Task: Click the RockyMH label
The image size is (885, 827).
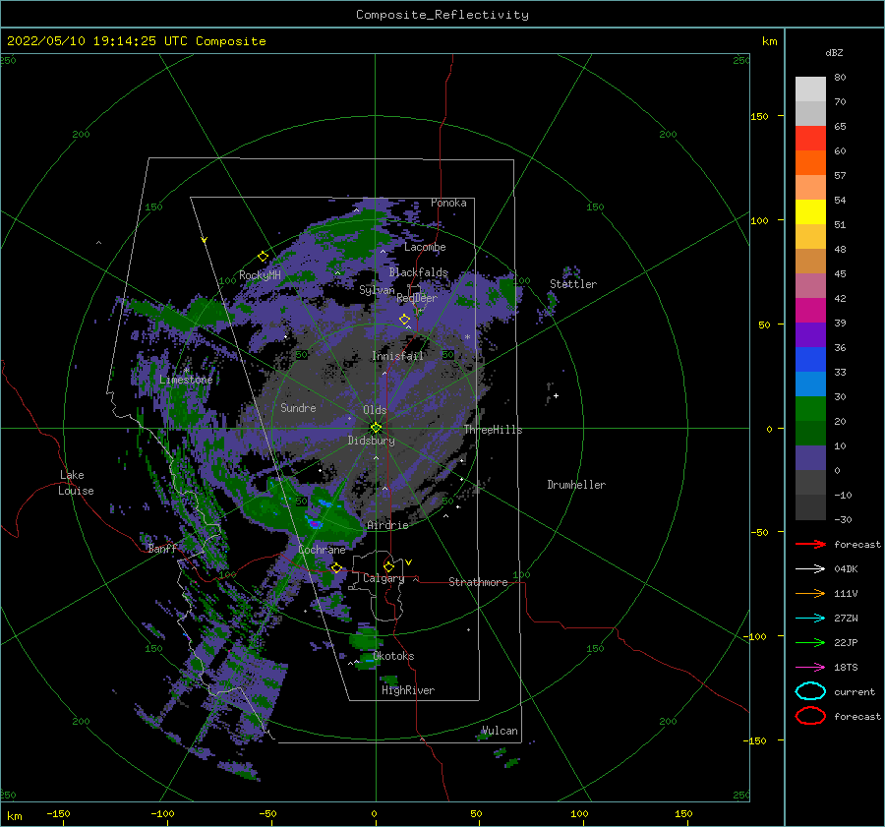Action: tap(260, 275)
